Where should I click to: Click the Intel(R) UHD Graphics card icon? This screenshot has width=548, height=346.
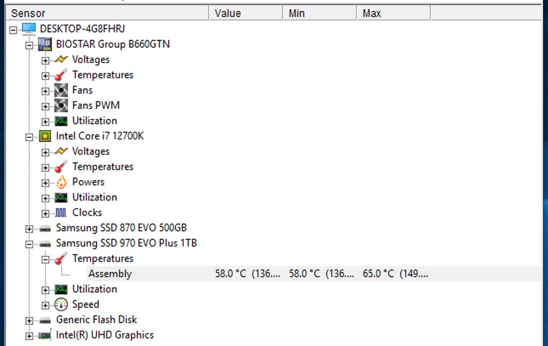click(x=45, y=336)
